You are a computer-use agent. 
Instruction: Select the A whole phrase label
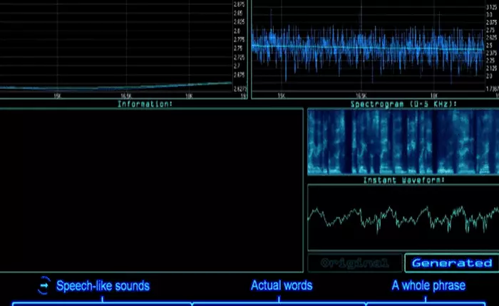point(428,285)
